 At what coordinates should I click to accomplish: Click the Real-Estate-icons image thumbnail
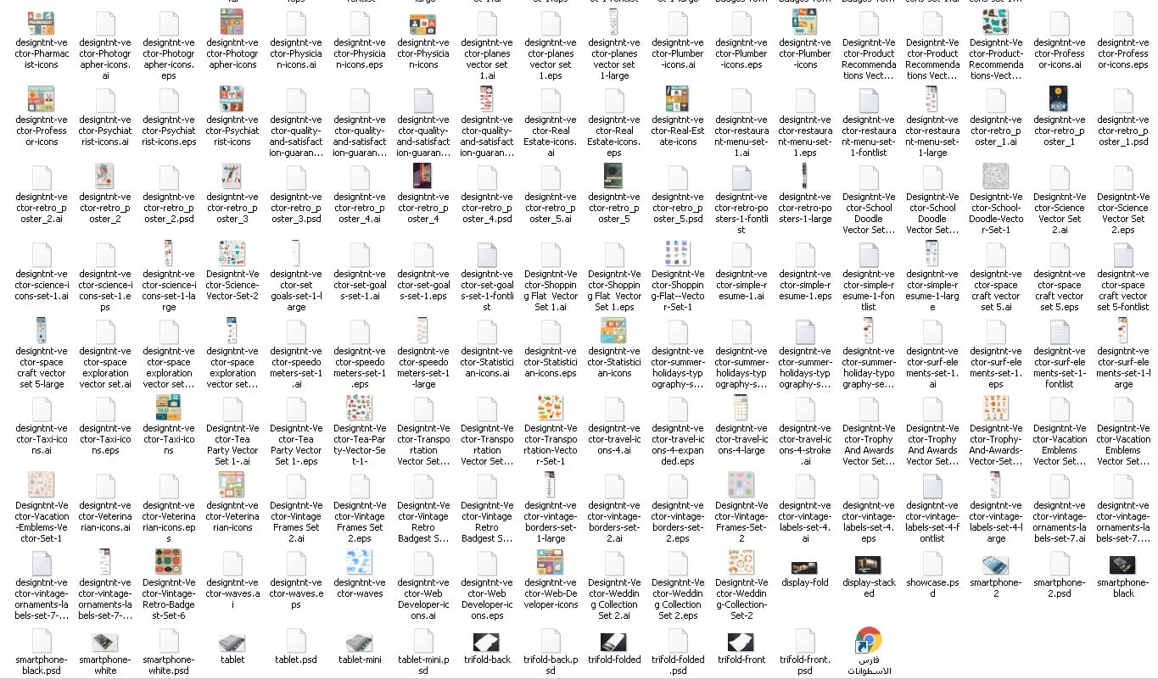click(678, 100)
